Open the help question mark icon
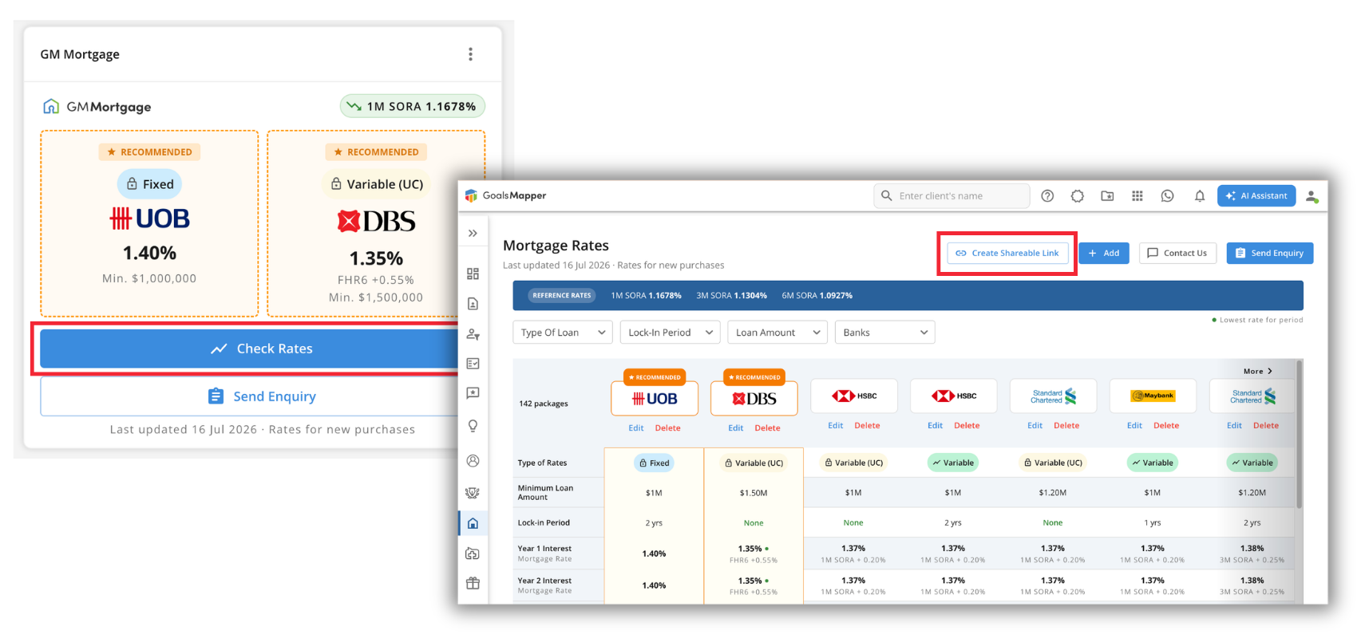The width and height of the screenshot is (1357, 638). (1047, 196)
